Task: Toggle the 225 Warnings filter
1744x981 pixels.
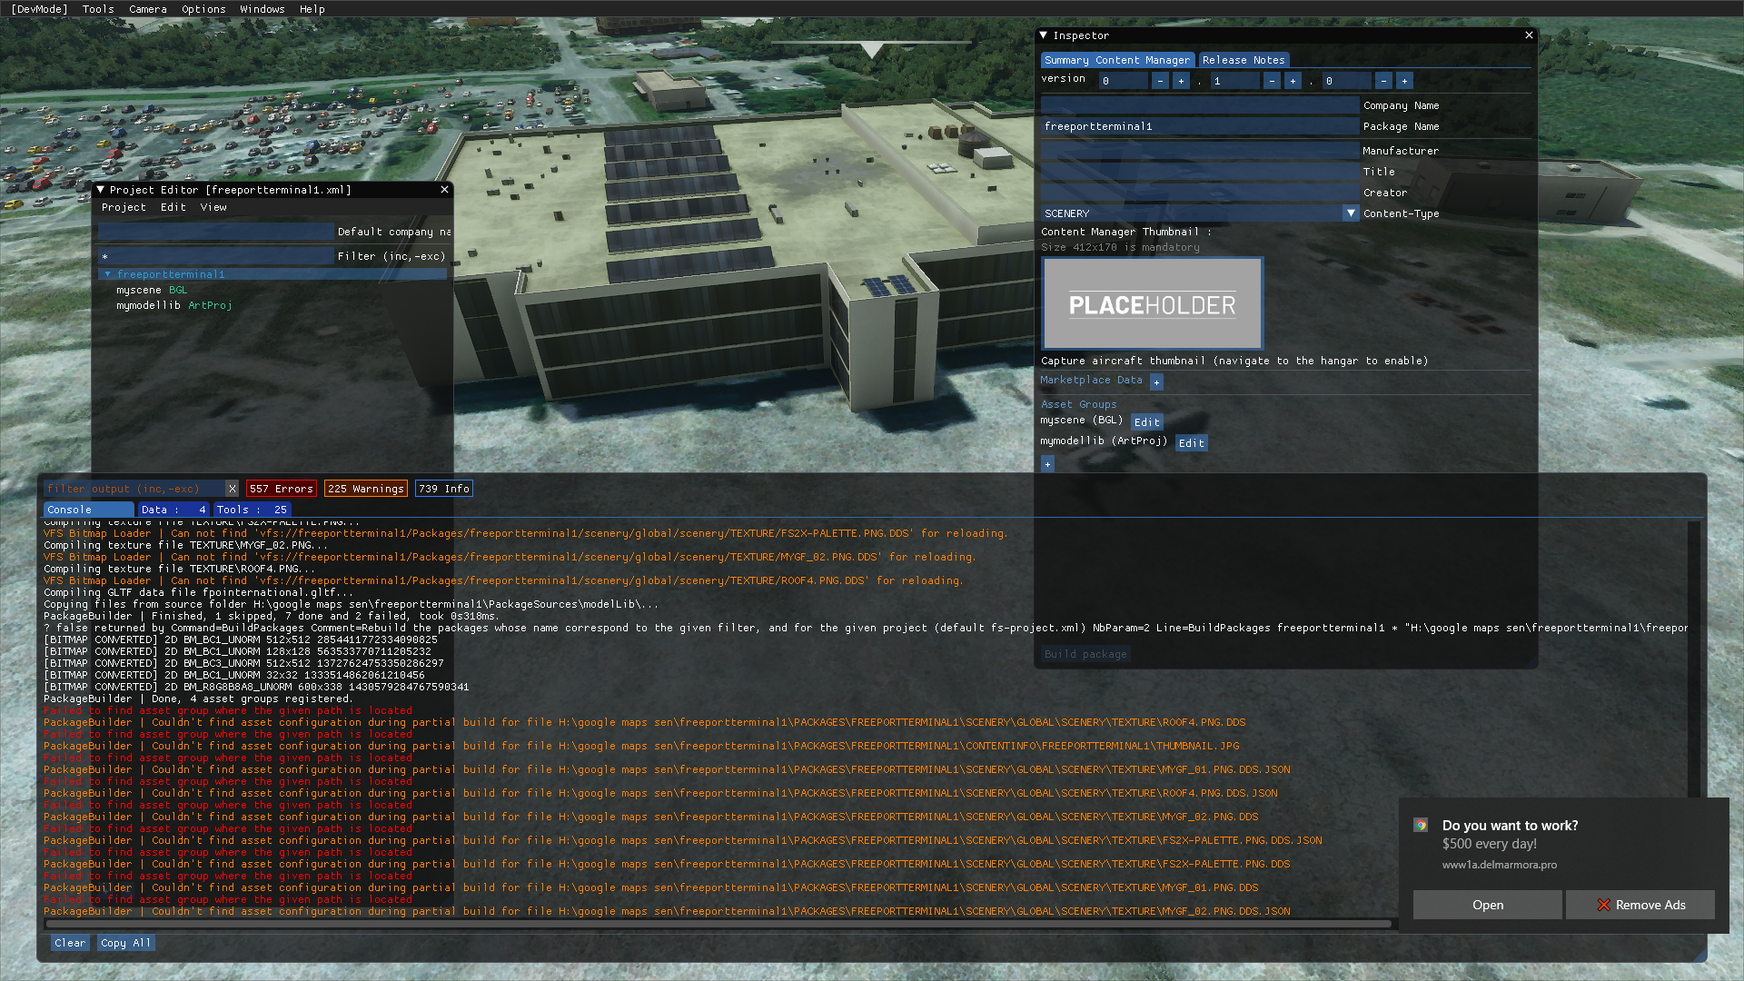Action: (x=366, y=489)
